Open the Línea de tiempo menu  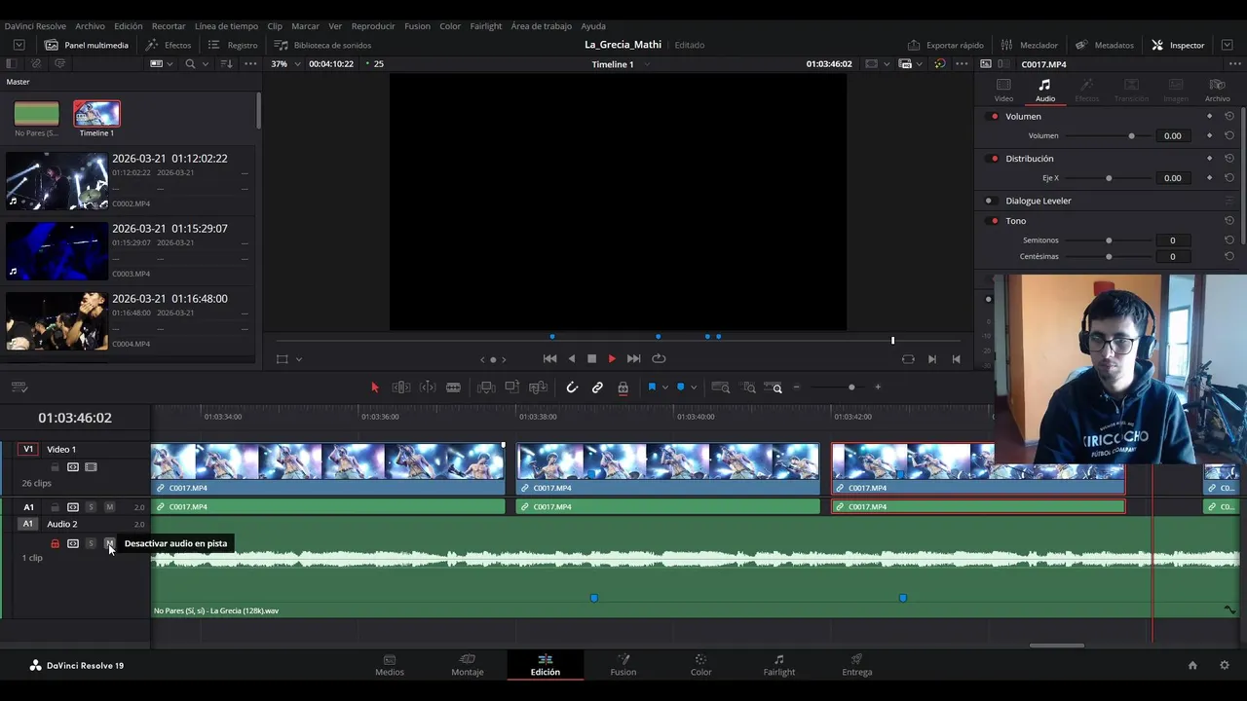coord(226,26)
